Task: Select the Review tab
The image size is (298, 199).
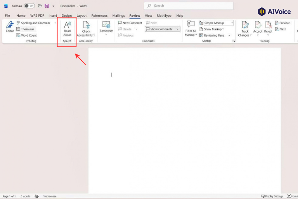Action: (135, 16)
